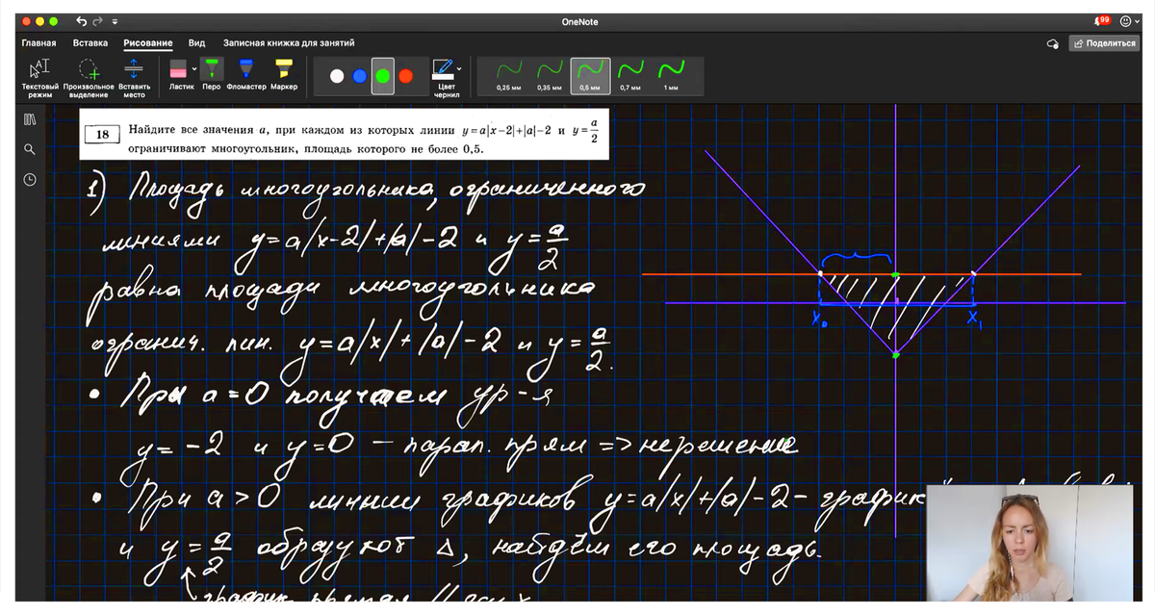Open search from the sidebar magnifier
The width and height of the screenshot is (1155, 615).
(30, 149)
